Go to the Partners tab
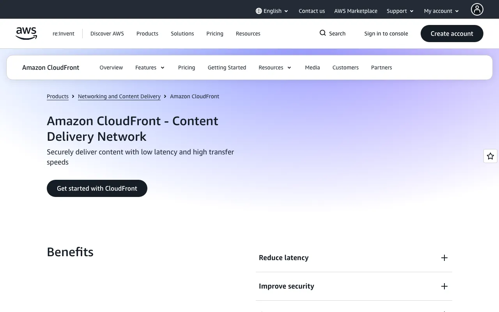This screenshot has height=312, width=499. [x=382, y=67]
